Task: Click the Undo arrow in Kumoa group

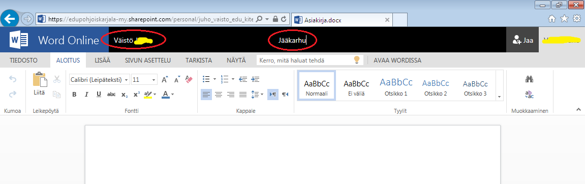Action: [13, 79]
